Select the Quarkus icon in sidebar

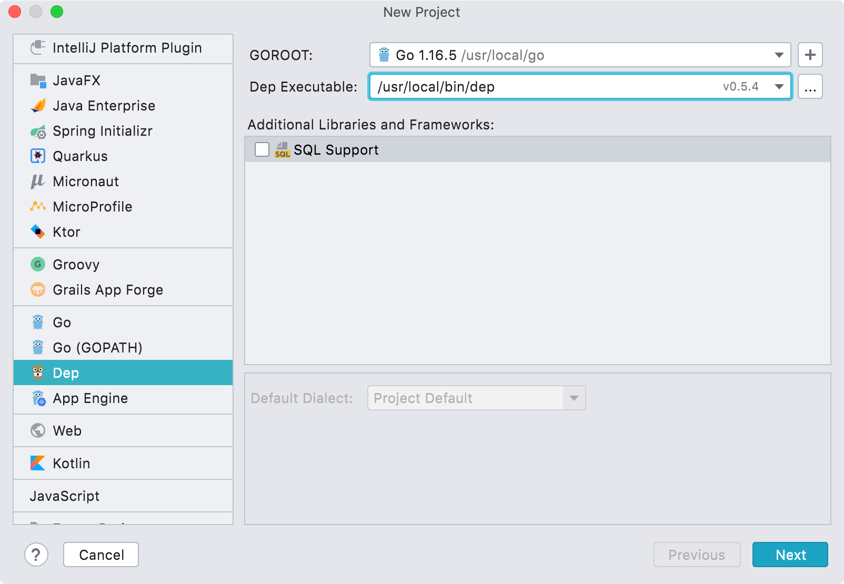tap(37, 156)
